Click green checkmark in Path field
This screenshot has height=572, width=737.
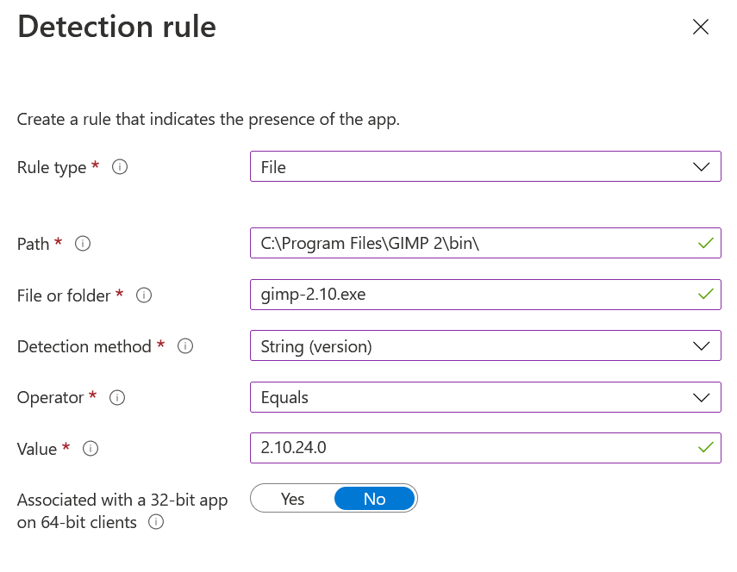[x=706, y=244]
